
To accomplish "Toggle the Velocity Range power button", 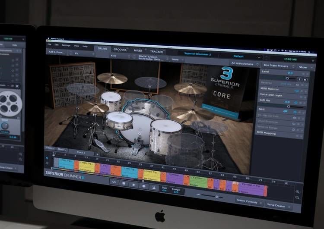I will (x=293, y=129).
